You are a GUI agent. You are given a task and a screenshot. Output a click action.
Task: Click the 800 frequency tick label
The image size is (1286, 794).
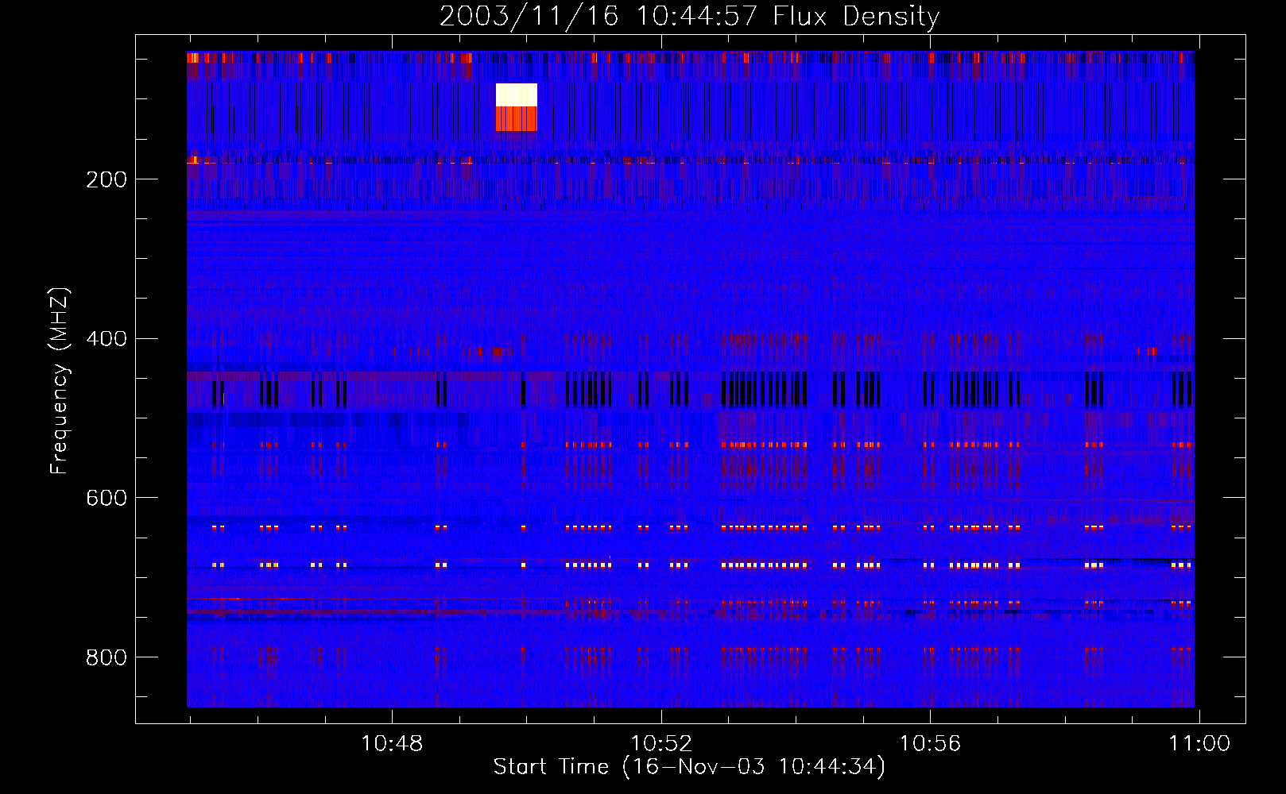click(107, 657)
